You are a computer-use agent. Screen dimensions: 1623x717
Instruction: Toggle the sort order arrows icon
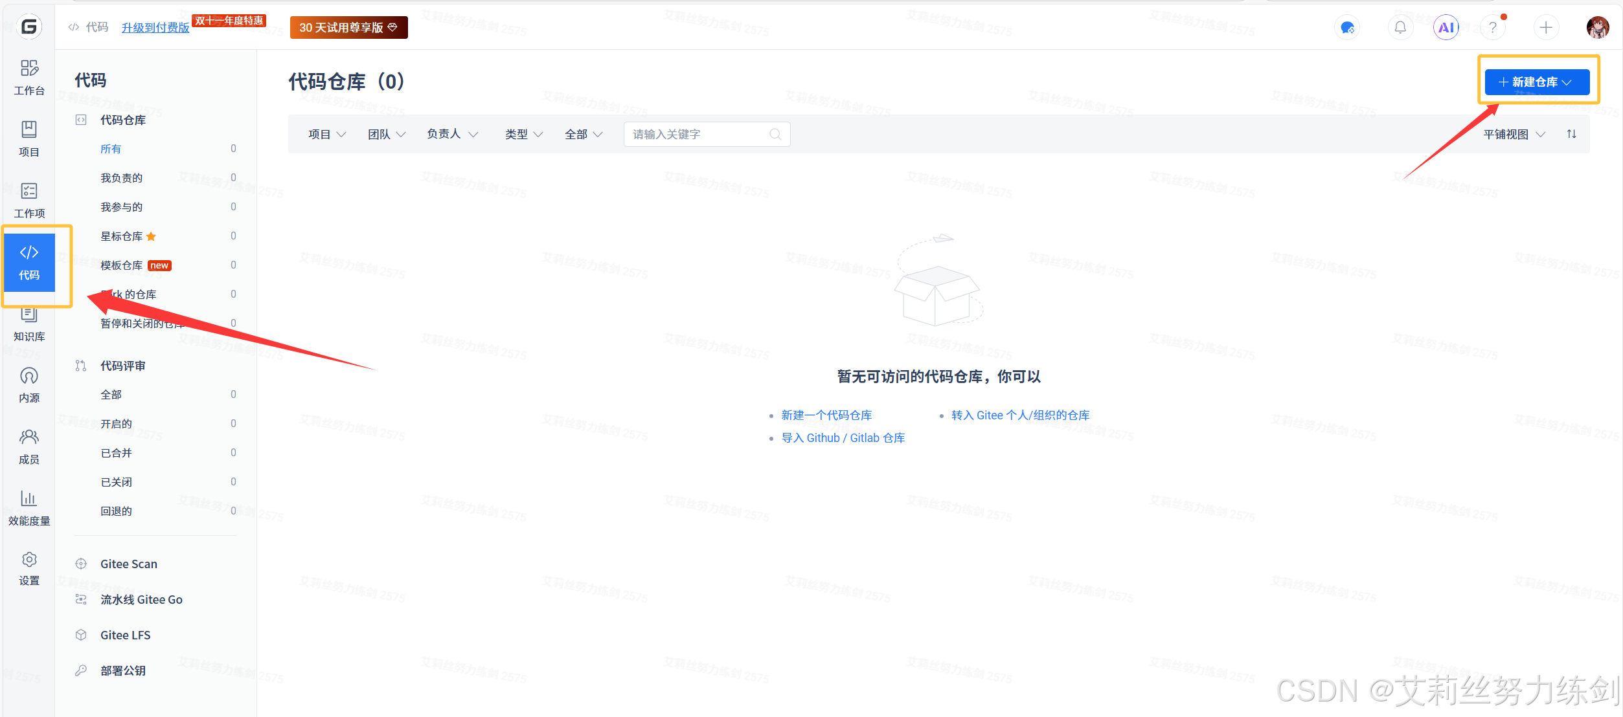[x=1571, y=134]
